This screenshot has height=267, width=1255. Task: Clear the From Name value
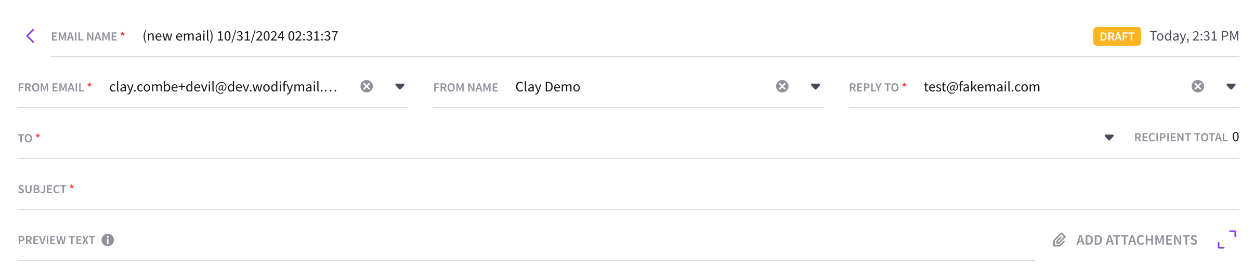[782, 86]
